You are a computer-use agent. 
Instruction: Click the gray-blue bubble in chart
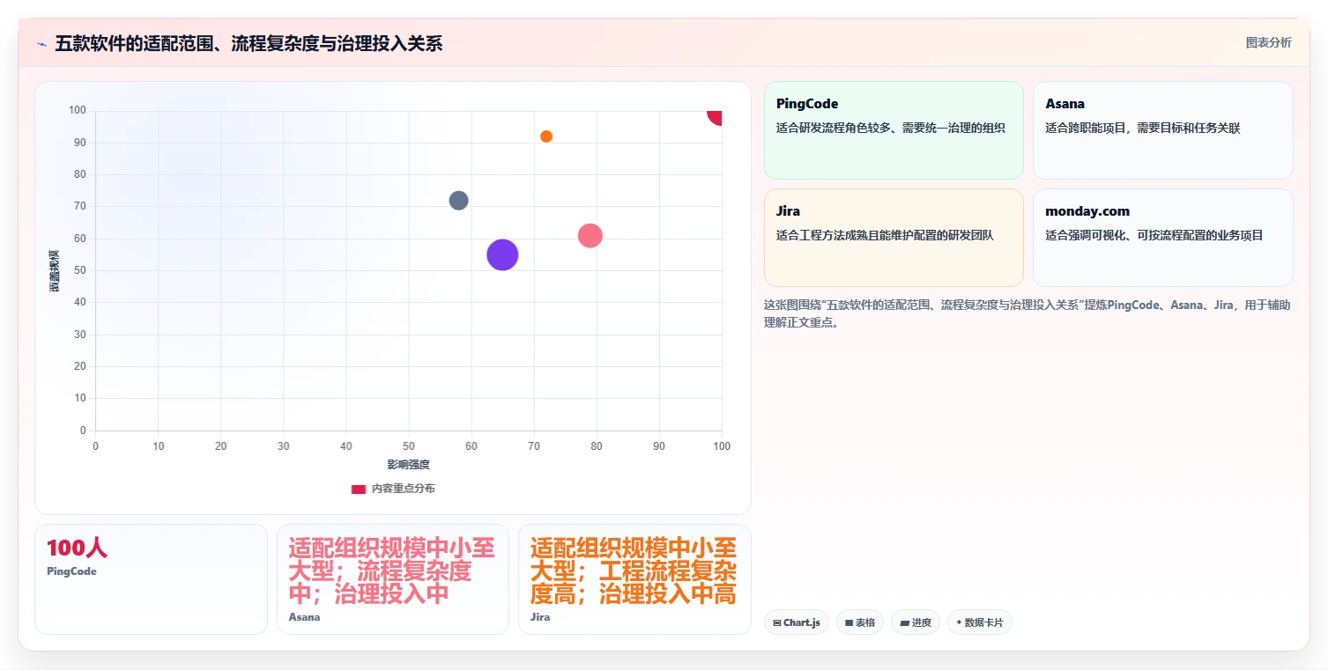coord(458,200)
